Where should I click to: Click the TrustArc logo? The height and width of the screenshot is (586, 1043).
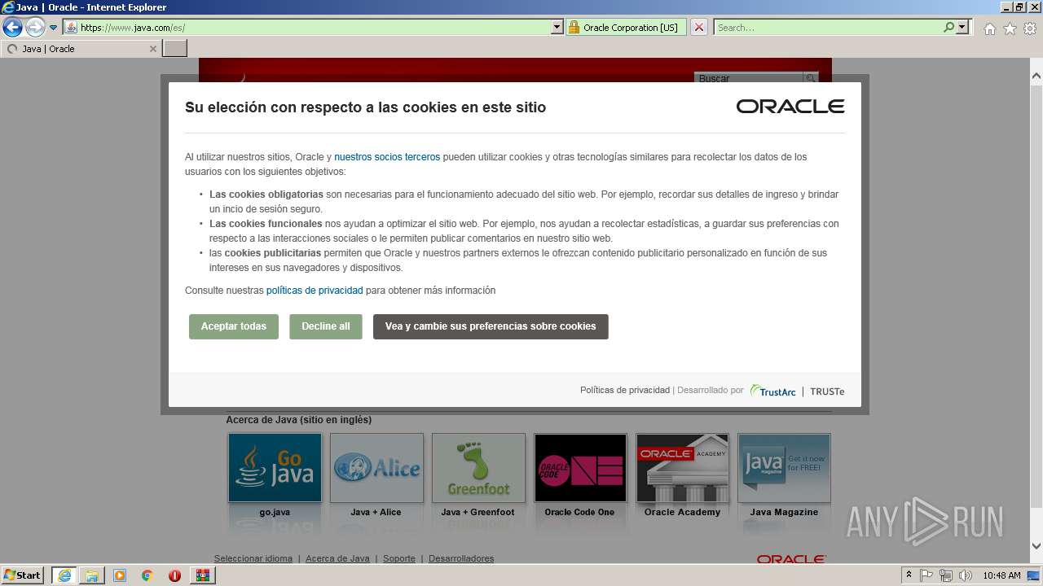point(773,391)
